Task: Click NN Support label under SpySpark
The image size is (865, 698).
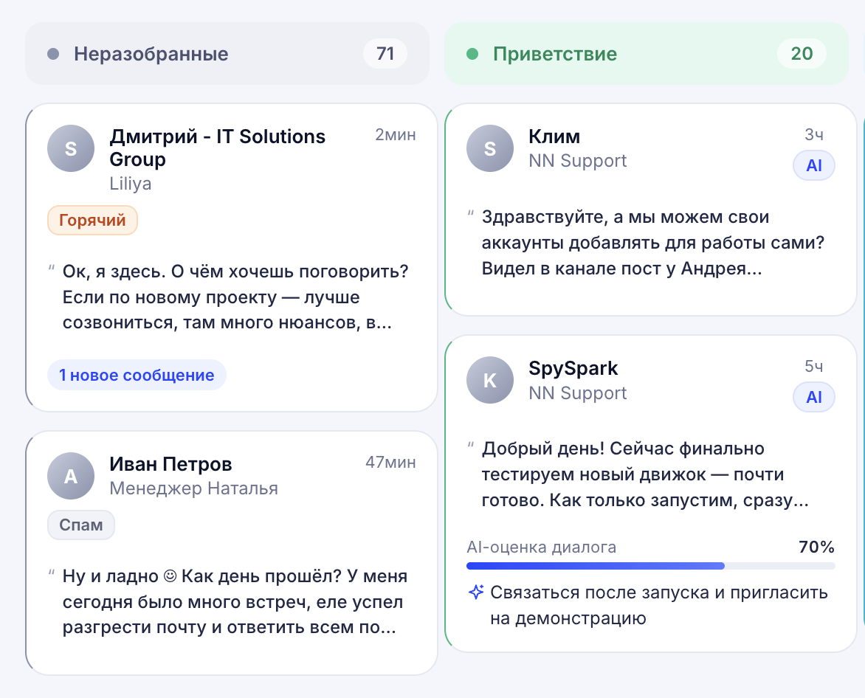Action: pyautogui.click(x=578, y=393)
